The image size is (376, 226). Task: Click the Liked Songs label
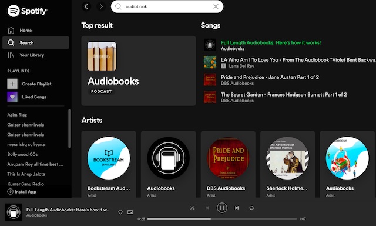[x=34, y=97]
